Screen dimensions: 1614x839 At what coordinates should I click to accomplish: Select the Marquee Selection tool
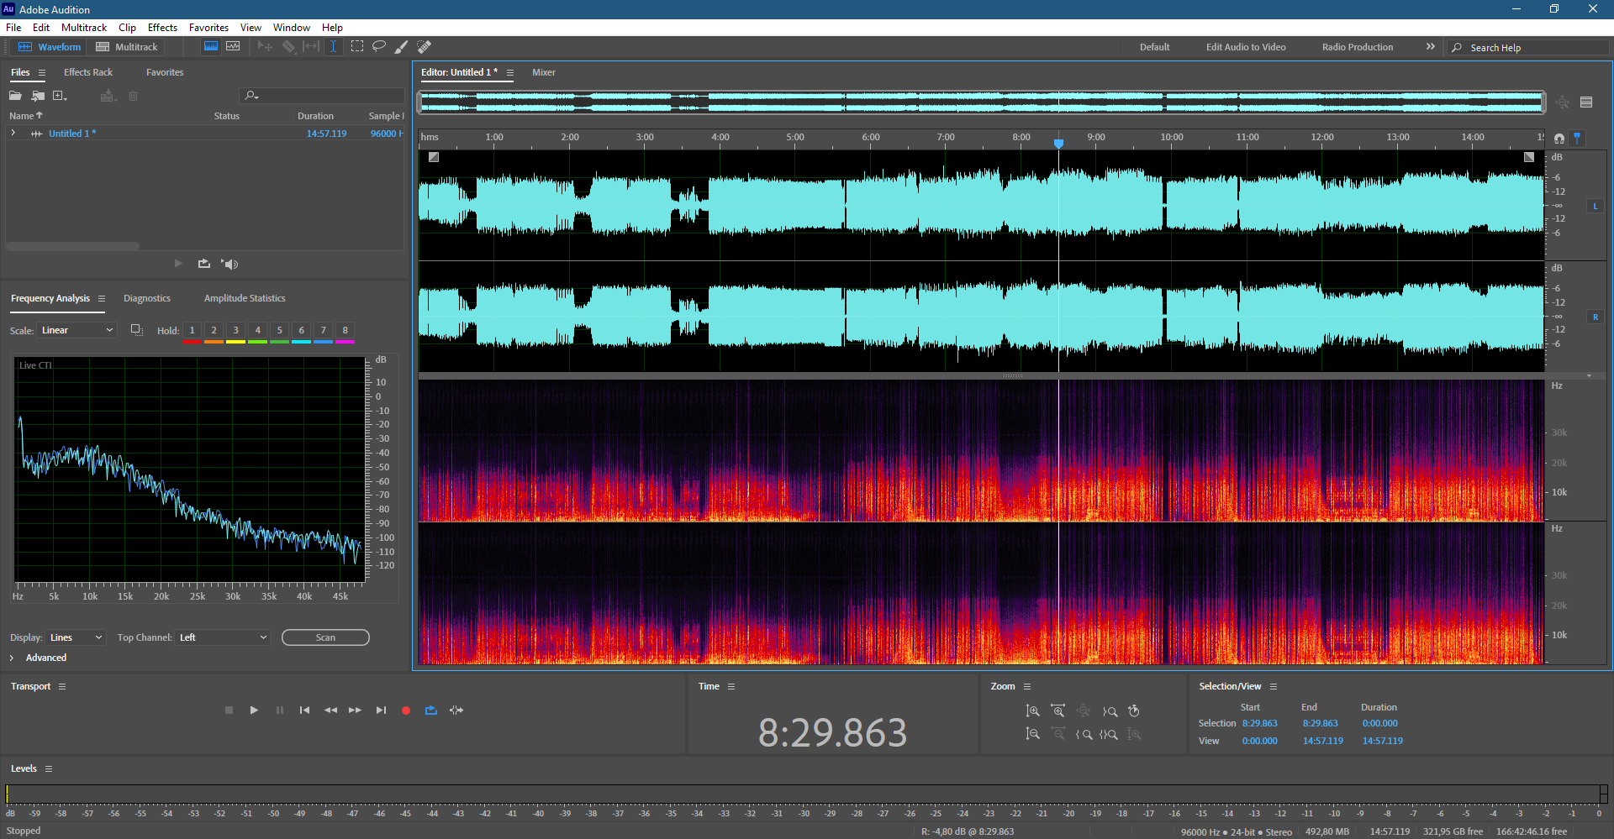(357, 47)
